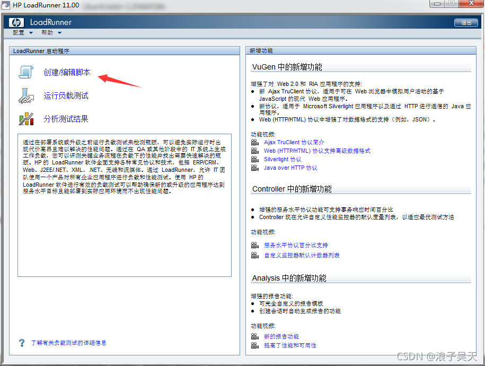Expand the dropdown arrow next to 配置
This screenshot has width=485, height=366.
pos(31,33)
